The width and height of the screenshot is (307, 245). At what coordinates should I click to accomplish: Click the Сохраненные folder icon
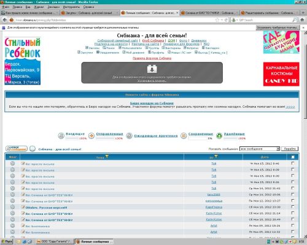tap(184, 135)
